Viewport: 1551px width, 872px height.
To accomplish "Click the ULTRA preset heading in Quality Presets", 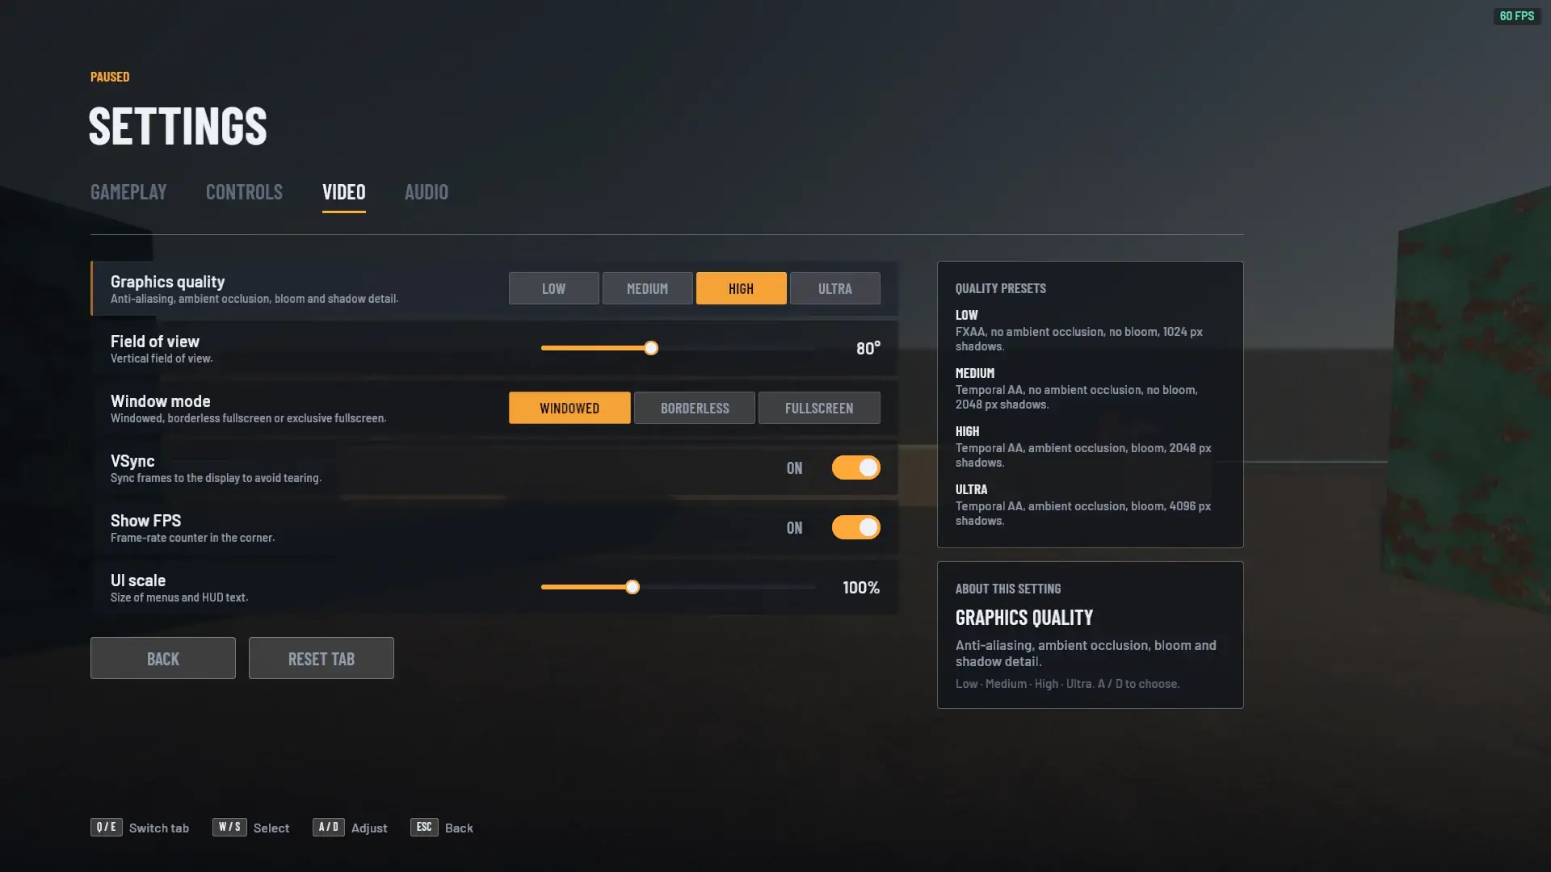I will pos(972,489).
